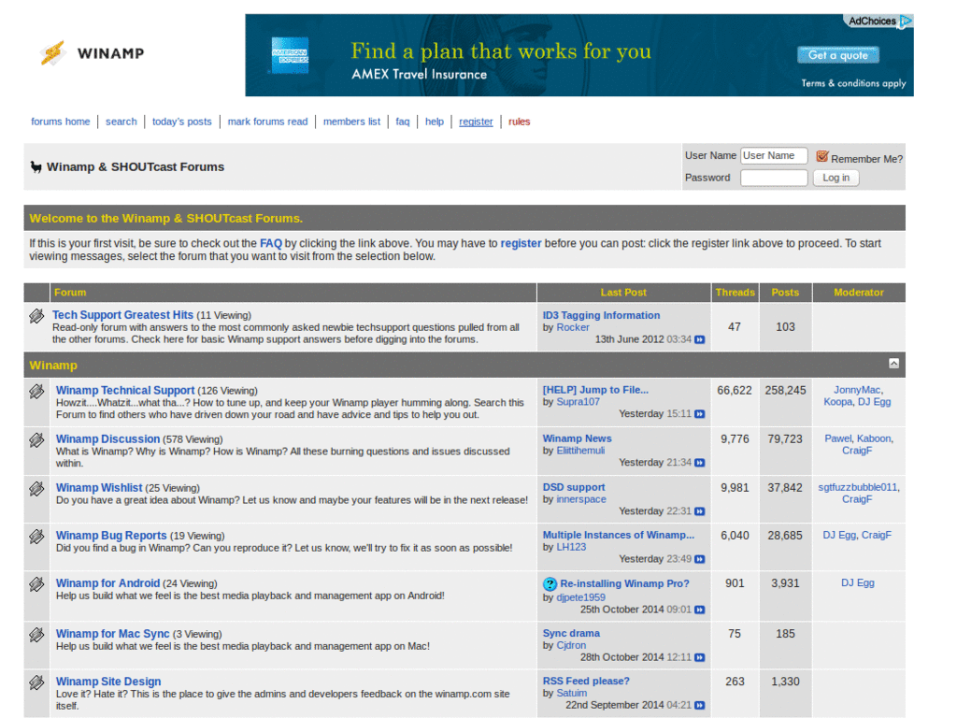The width and height of the screenshot is (957, 718).
Task: Click register link in welcome message
Action: (x=521, y=243)
